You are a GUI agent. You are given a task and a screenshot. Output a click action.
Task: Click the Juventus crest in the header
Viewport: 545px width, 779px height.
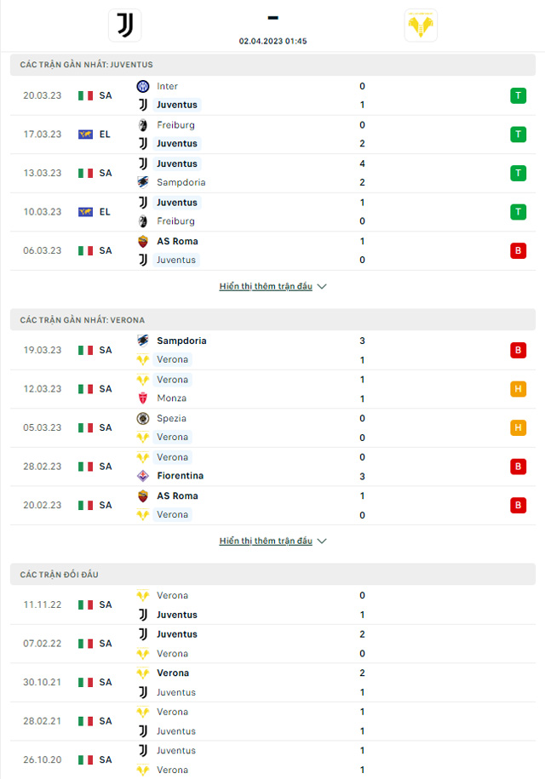[x=125, y=25]
